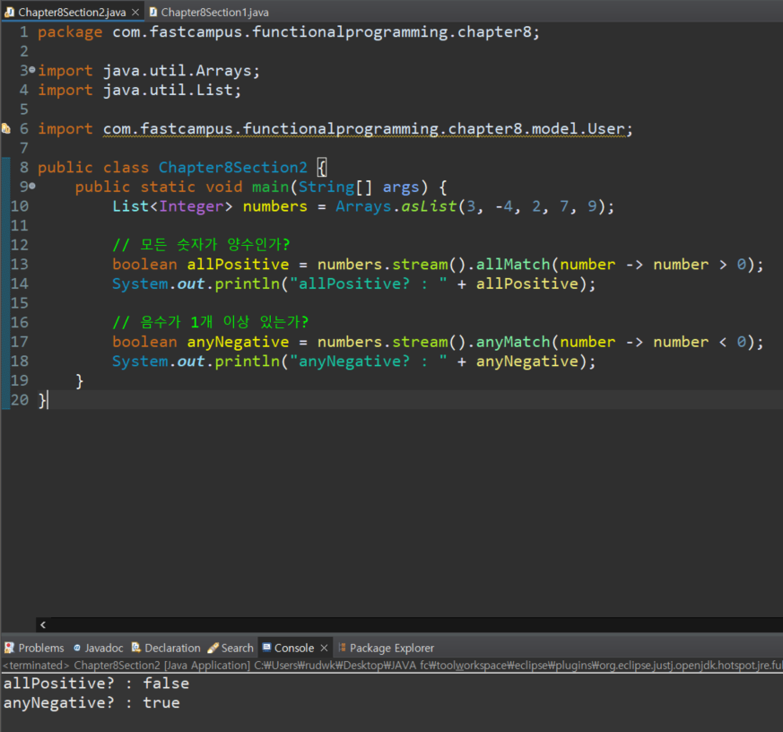The height and width of the screenshot is (732, 783).
Task: Click the 'main' method name on line 9
Action: 270,187
